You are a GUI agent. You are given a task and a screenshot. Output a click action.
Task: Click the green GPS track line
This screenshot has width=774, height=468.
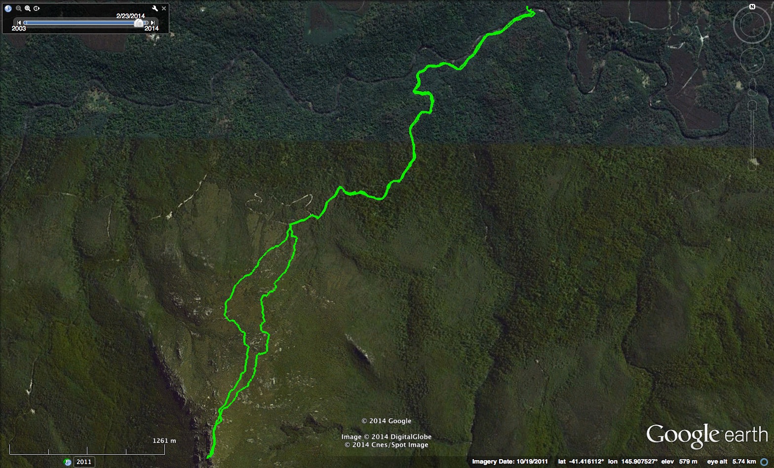[x=413, y=148]
